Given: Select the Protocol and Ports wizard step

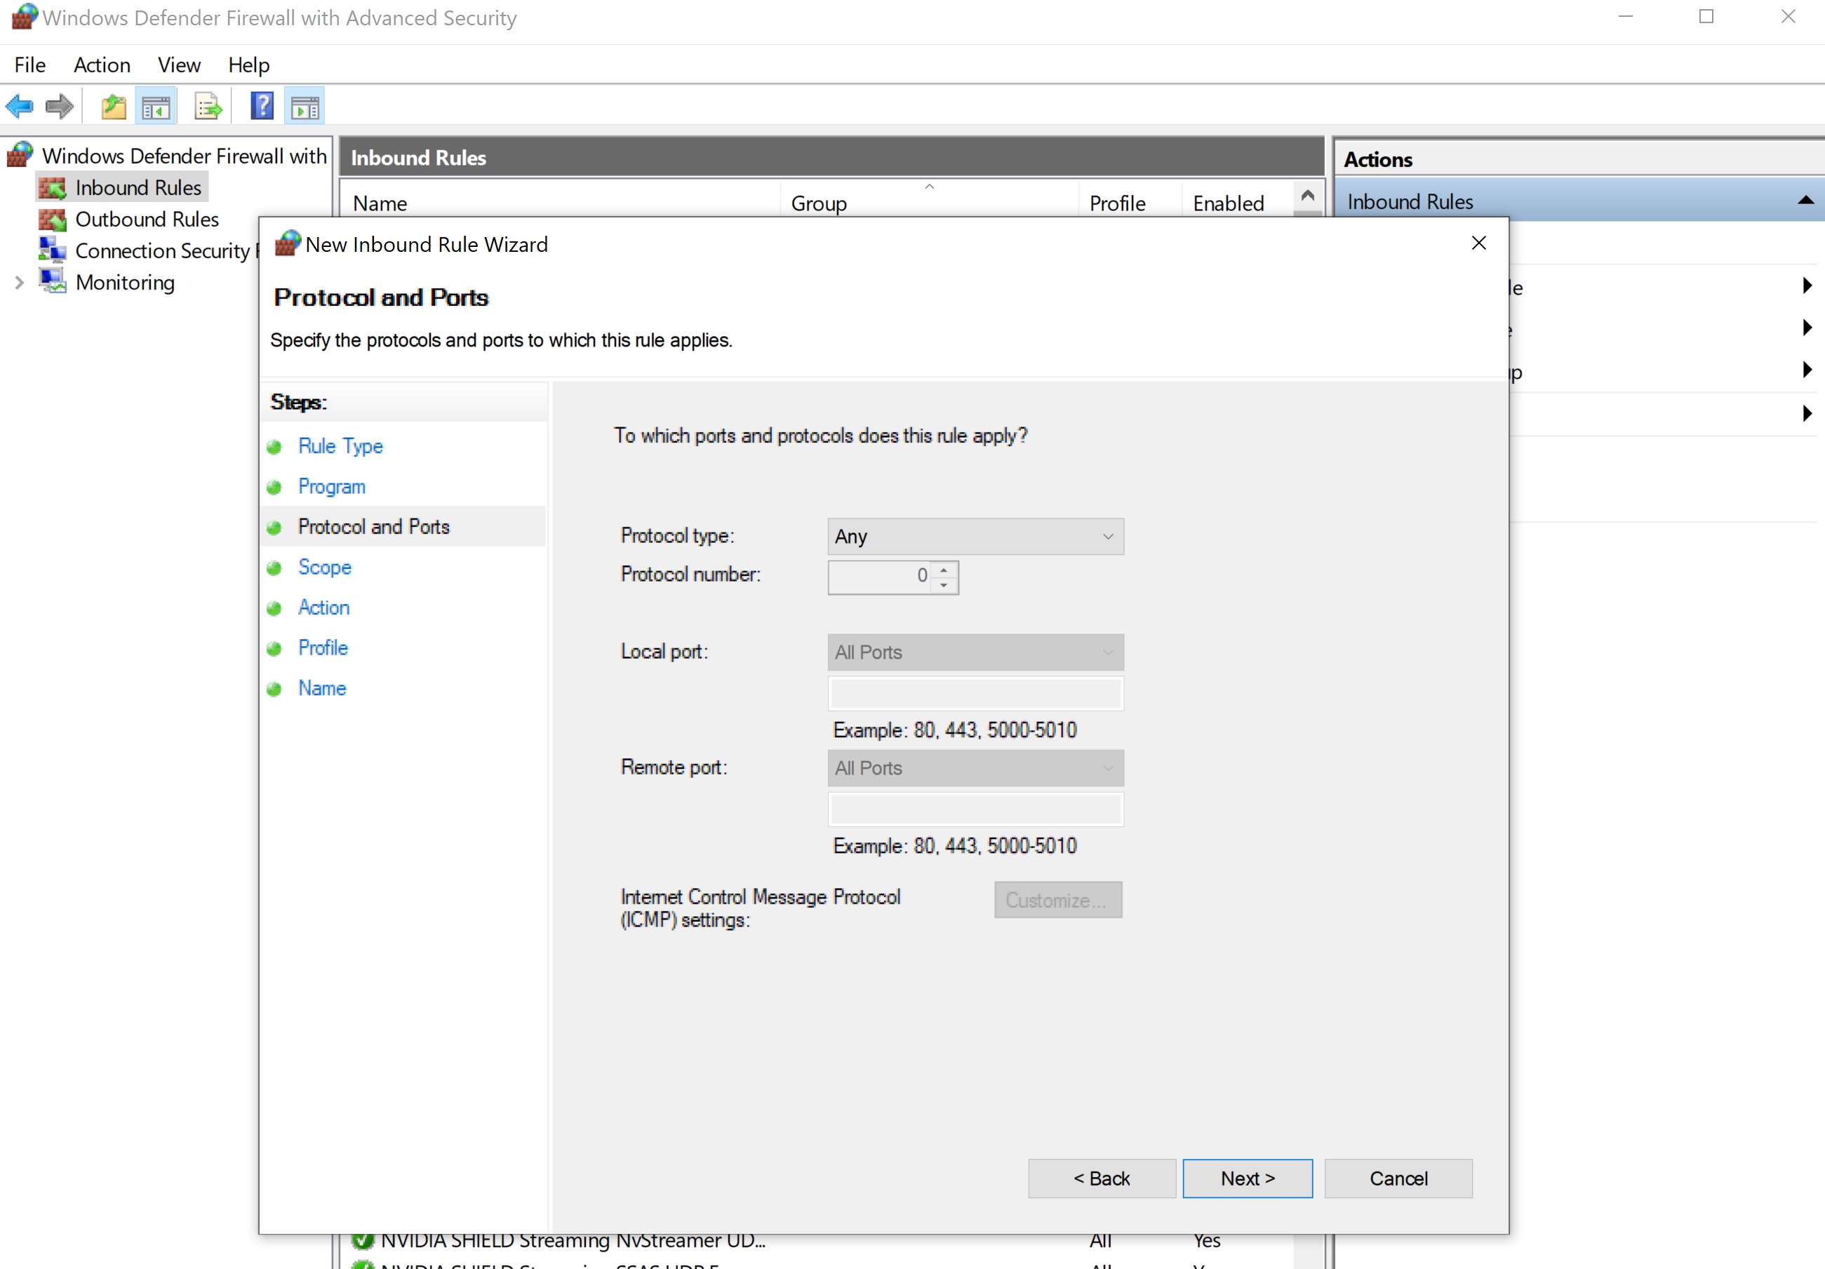Looking at the screenshot, I should (x=373, y=528).
